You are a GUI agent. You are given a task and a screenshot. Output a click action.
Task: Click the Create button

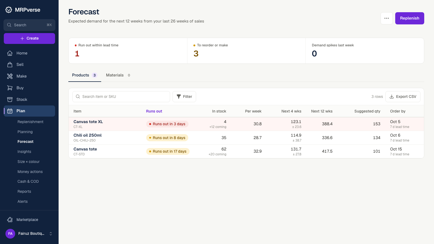click(29, 38)
